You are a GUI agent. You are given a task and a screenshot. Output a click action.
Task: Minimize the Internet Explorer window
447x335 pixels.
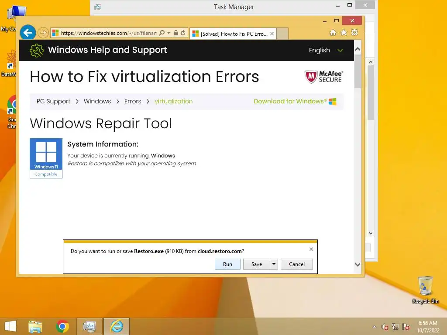[x=325, y=21]
